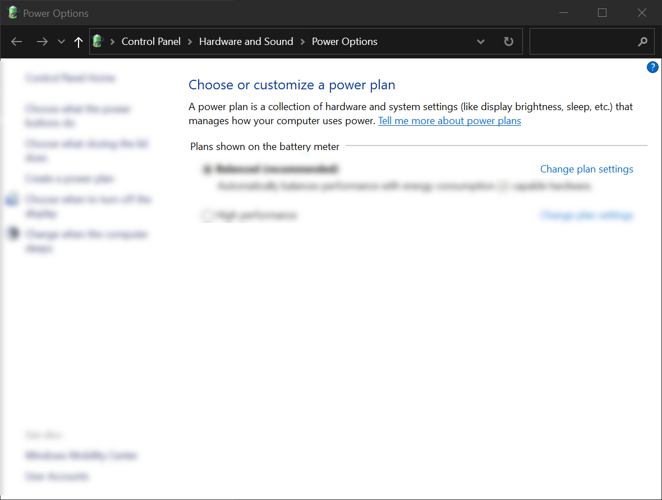Maximize the Power Options window
This screenshot has width=662, height=500.
click(602, 13)
